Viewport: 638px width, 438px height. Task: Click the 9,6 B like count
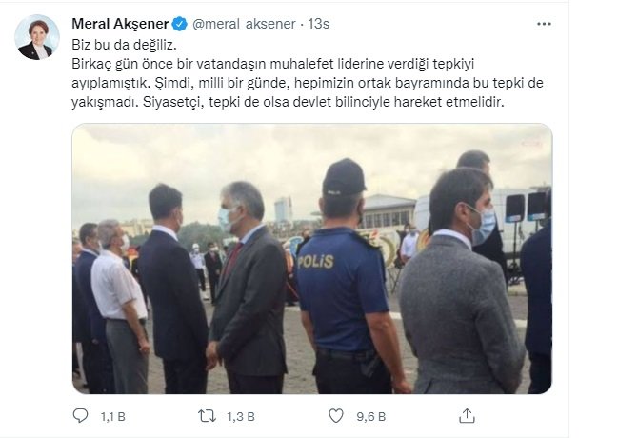pos(370,416)
